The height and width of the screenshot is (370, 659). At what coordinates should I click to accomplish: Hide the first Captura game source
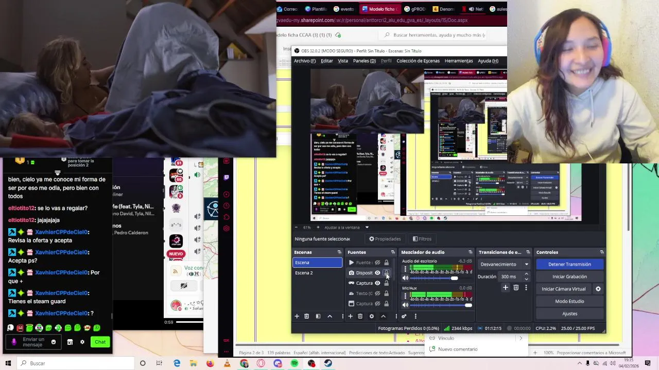(377, 283)
